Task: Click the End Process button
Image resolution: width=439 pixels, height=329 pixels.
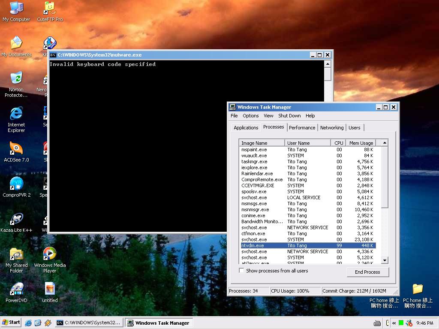Action: 368,272
